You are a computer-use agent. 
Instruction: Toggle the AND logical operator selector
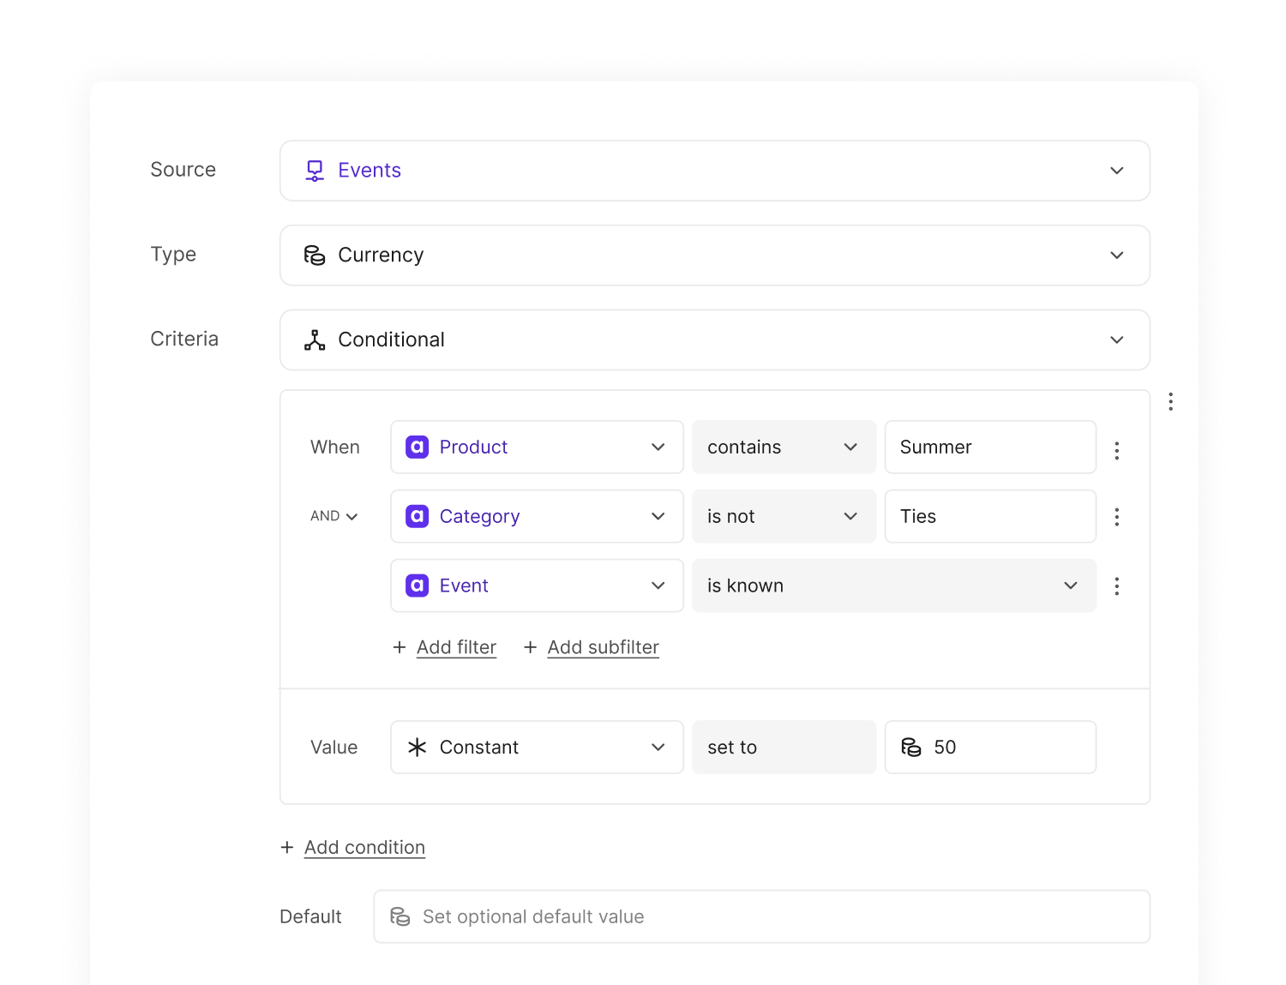pyautogui.click(x=334, y=516)
